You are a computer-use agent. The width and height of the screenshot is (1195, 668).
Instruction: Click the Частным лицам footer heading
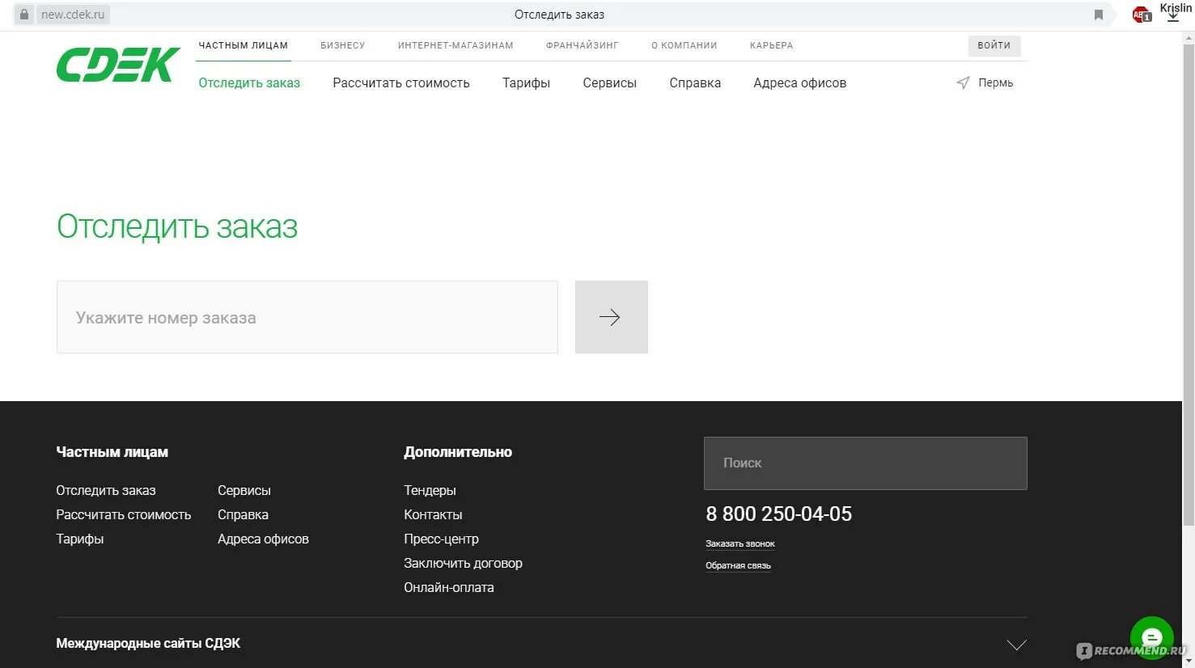(112, 452)
